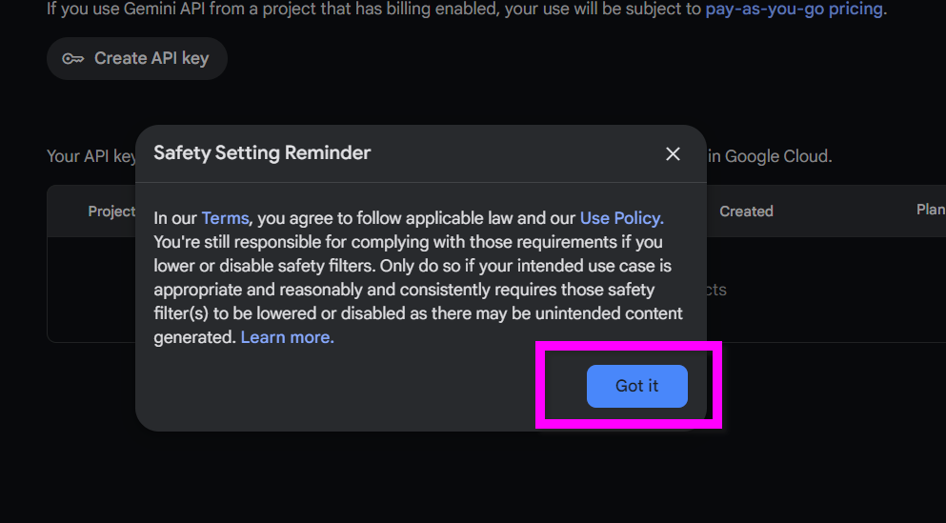Click the Safety Setting Reminder dialog title
This screenshot has width=946, height=523.
[262, 152]
